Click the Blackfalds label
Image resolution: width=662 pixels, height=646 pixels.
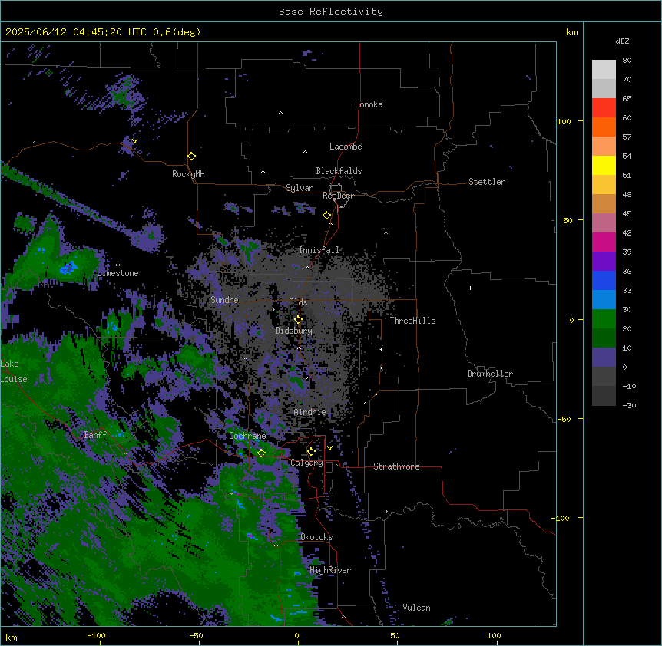pyautogui.click(x=339, y=171)
